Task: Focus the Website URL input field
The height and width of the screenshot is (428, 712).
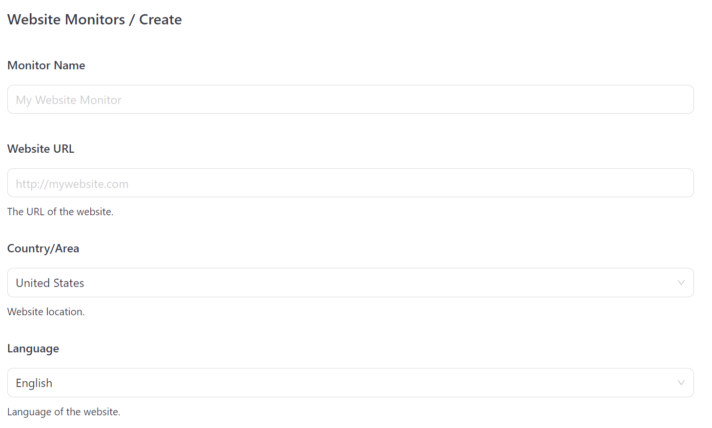Action: [350, 183]
